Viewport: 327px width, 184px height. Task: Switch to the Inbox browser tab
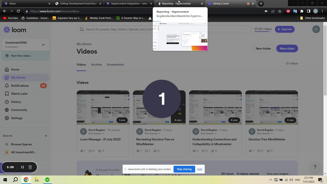point(27,4)
